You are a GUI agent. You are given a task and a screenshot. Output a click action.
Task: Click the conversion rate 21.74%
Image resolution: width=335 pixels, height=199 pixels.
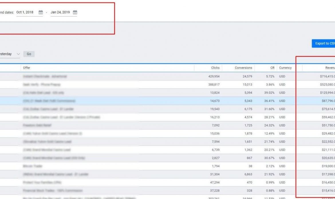point(269,141)
